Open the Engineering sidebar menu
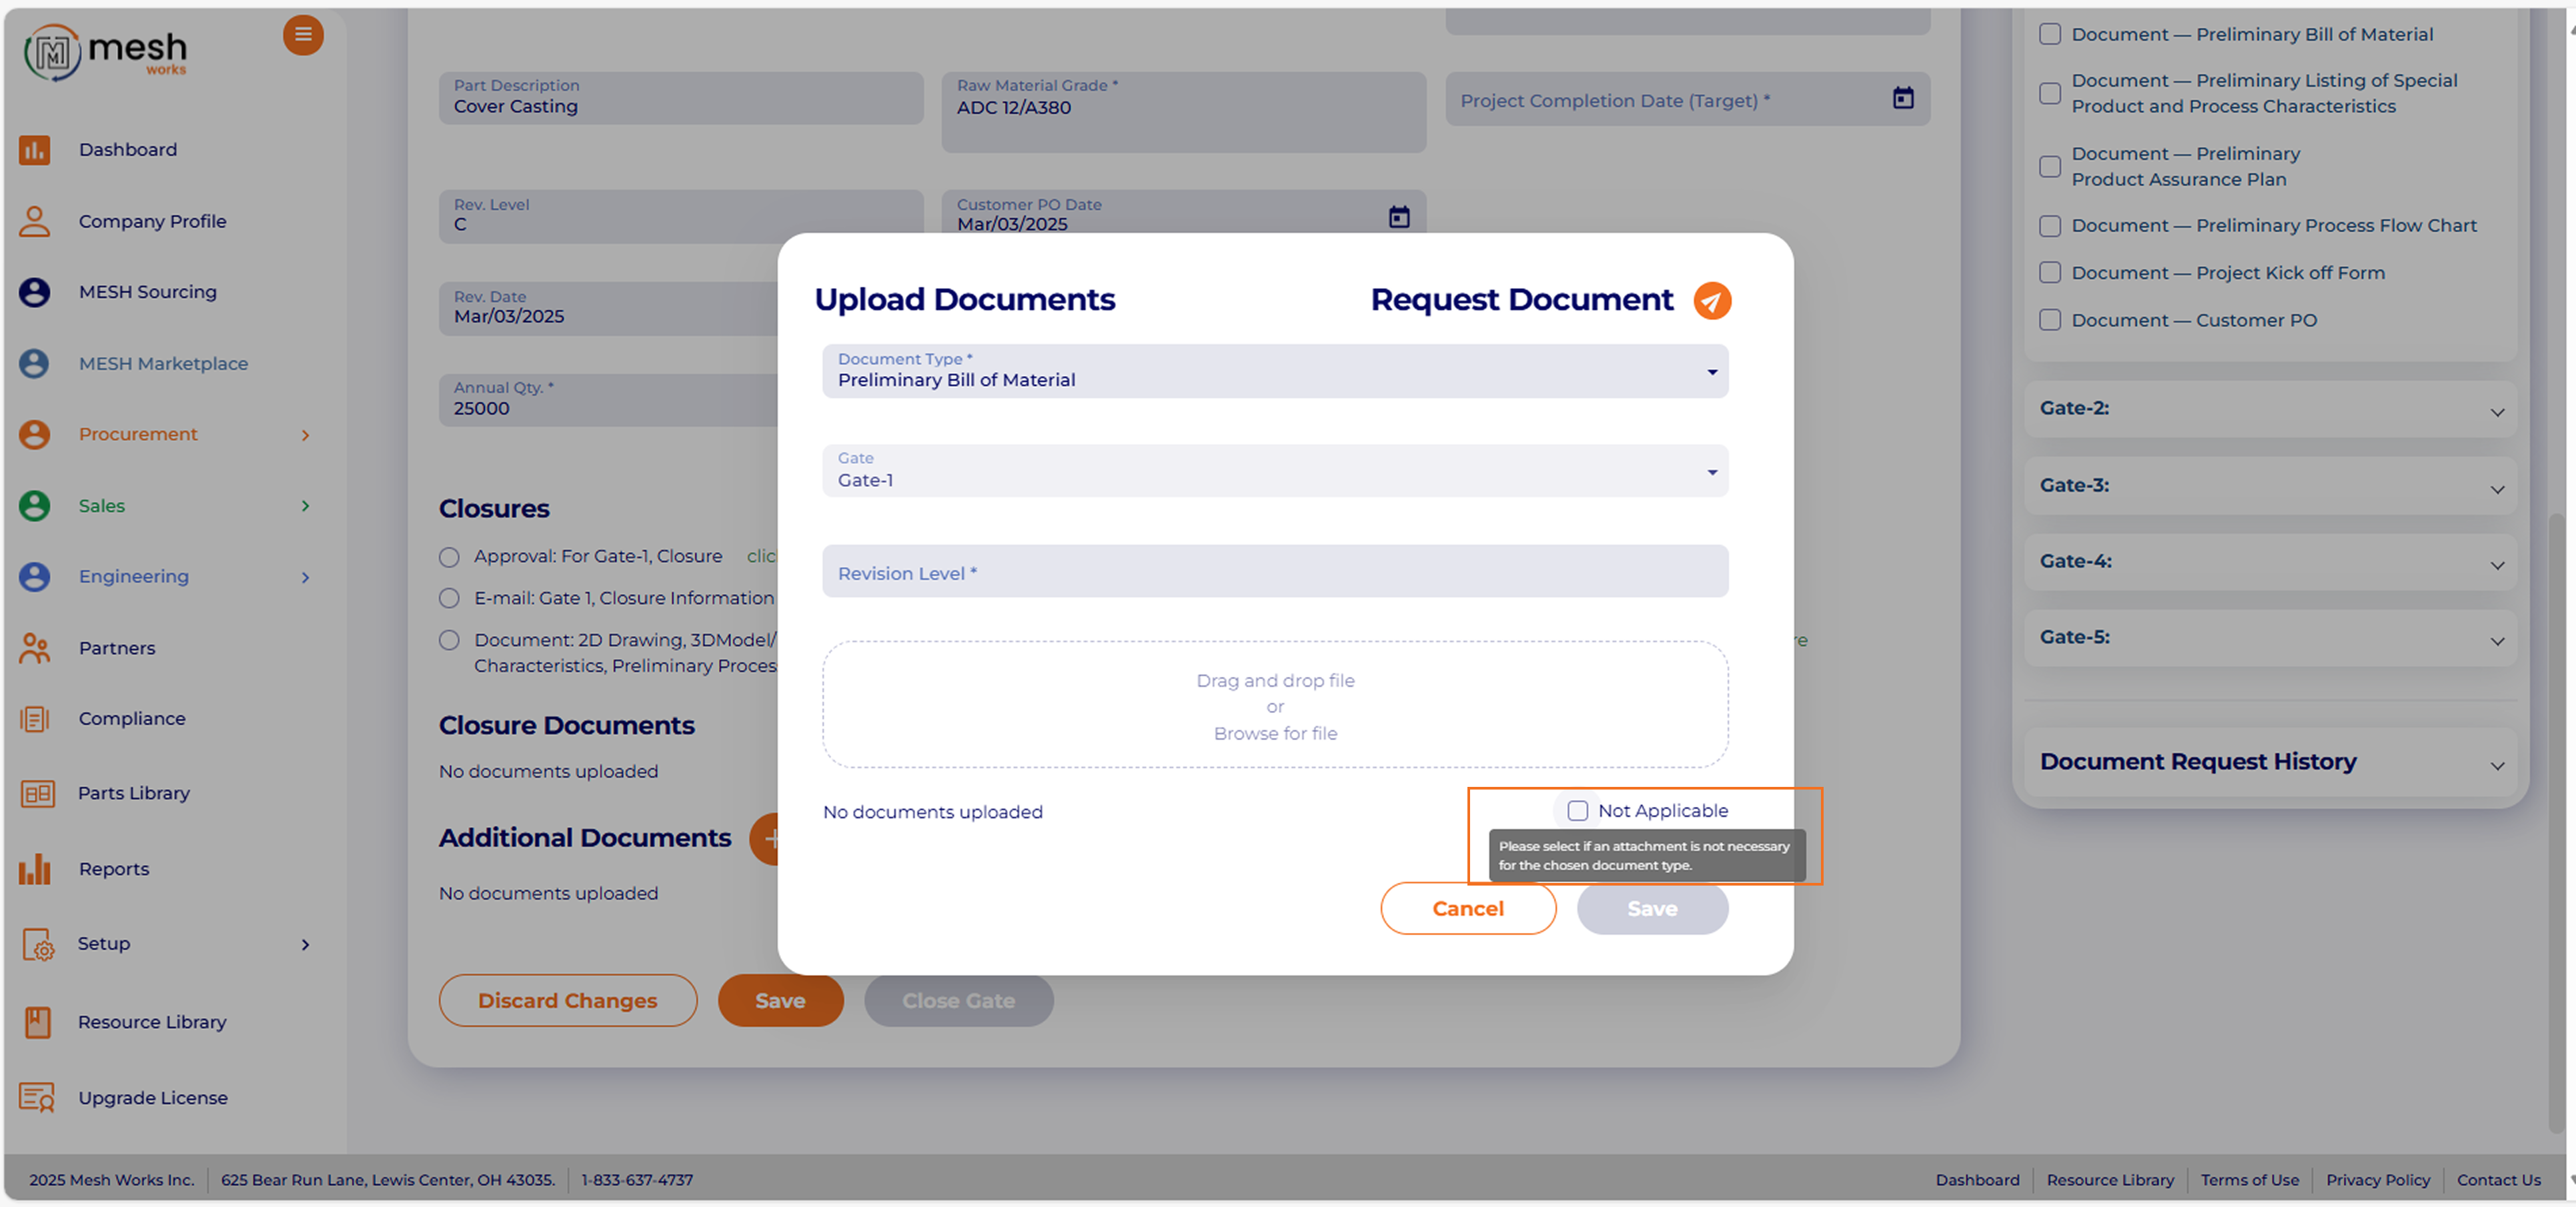The image size is (2576, 1207). click(134, 577)
